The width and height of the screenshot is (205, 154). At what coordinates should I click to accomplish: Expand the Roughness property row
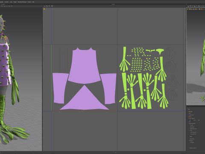(189, 142)
